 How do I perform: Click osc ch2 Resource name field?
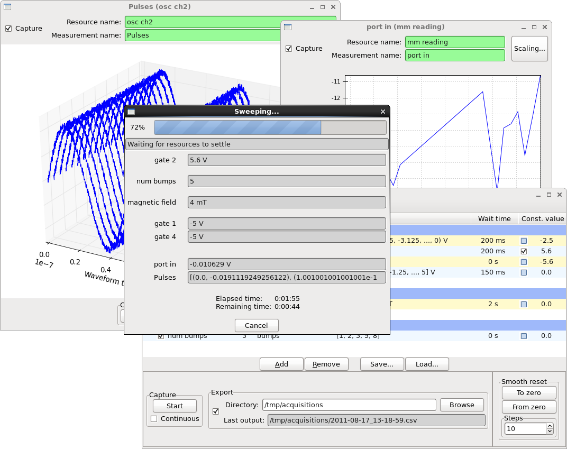click(x=231, y=22)
